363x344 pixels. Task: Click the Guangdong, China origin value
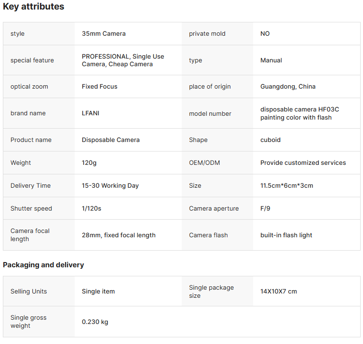tap(288, 86)
